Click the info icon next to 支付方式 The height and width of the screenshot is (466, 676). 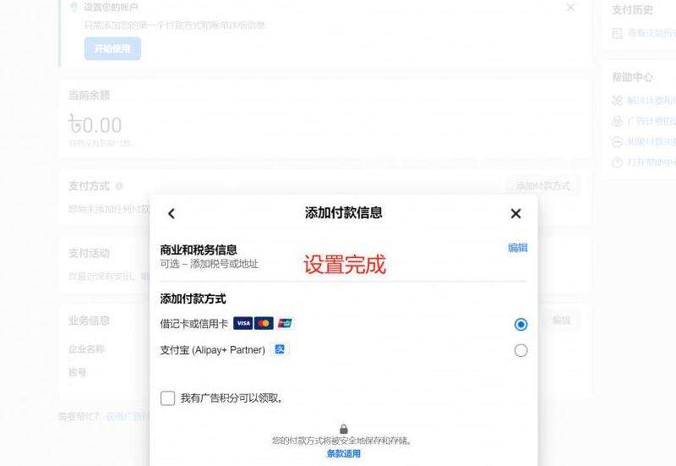tap(119, 186)
